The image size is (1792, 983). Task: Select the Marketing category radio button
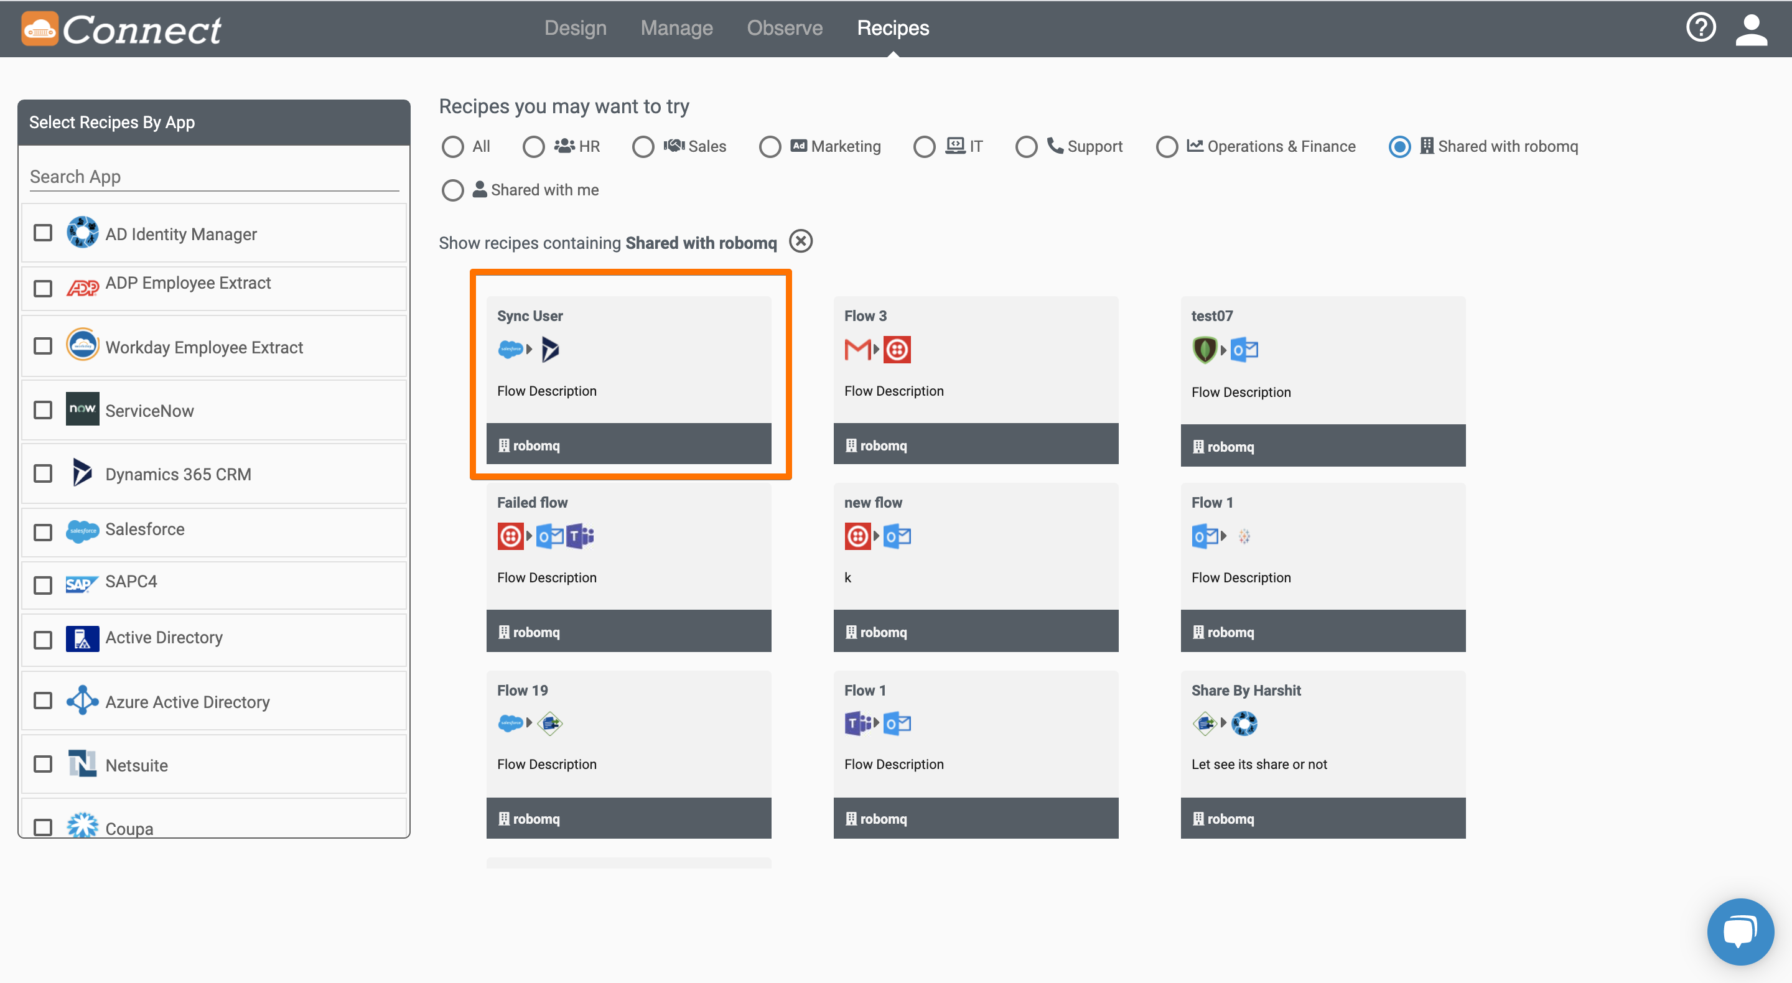tap(770, 147)
